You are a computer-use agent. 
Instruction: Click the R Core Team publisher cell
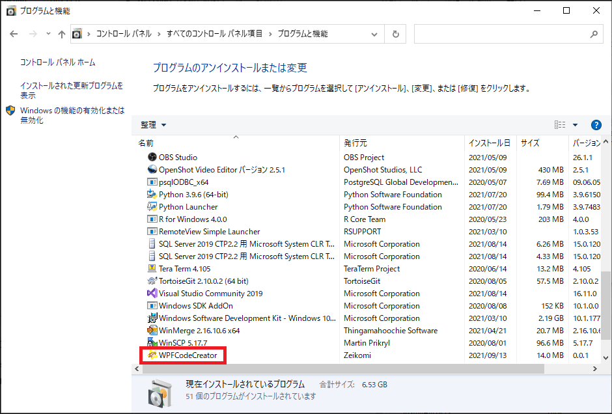[365, 219]
